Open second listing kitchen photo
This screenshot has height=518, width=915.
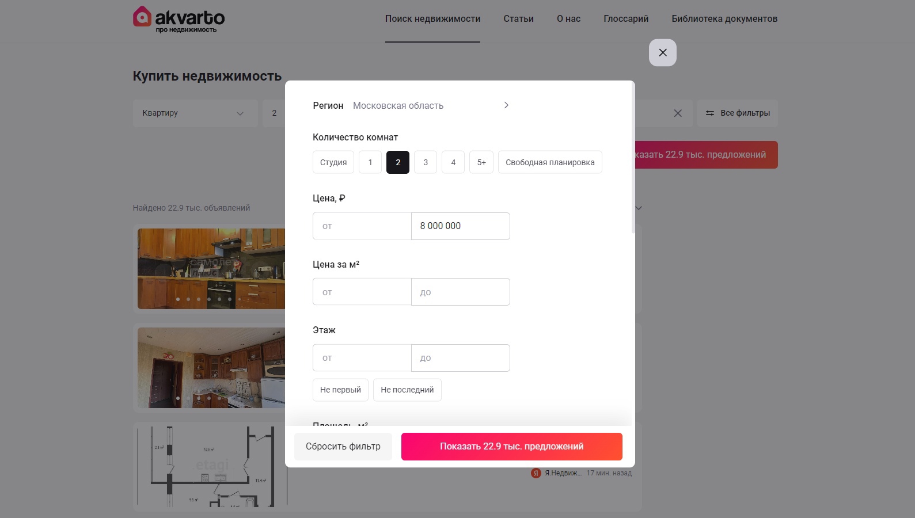pos(211,368)
